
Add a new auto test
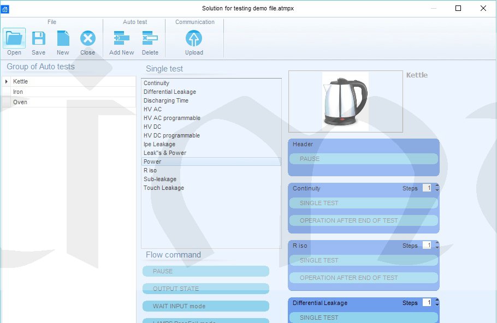(121, 39)
